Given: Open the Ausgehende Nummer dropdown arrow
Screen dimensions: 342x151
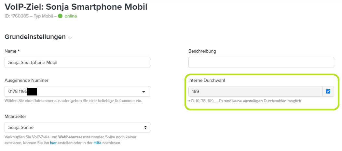Looking at the screenshot, I should coord(144,92).
